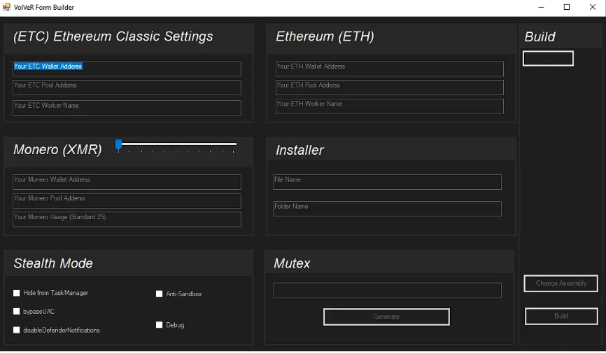Click the Ethereum Classic Settings heading
Image resolution: width=606 pixels, height=353 pixels.
tap(113, 36)
